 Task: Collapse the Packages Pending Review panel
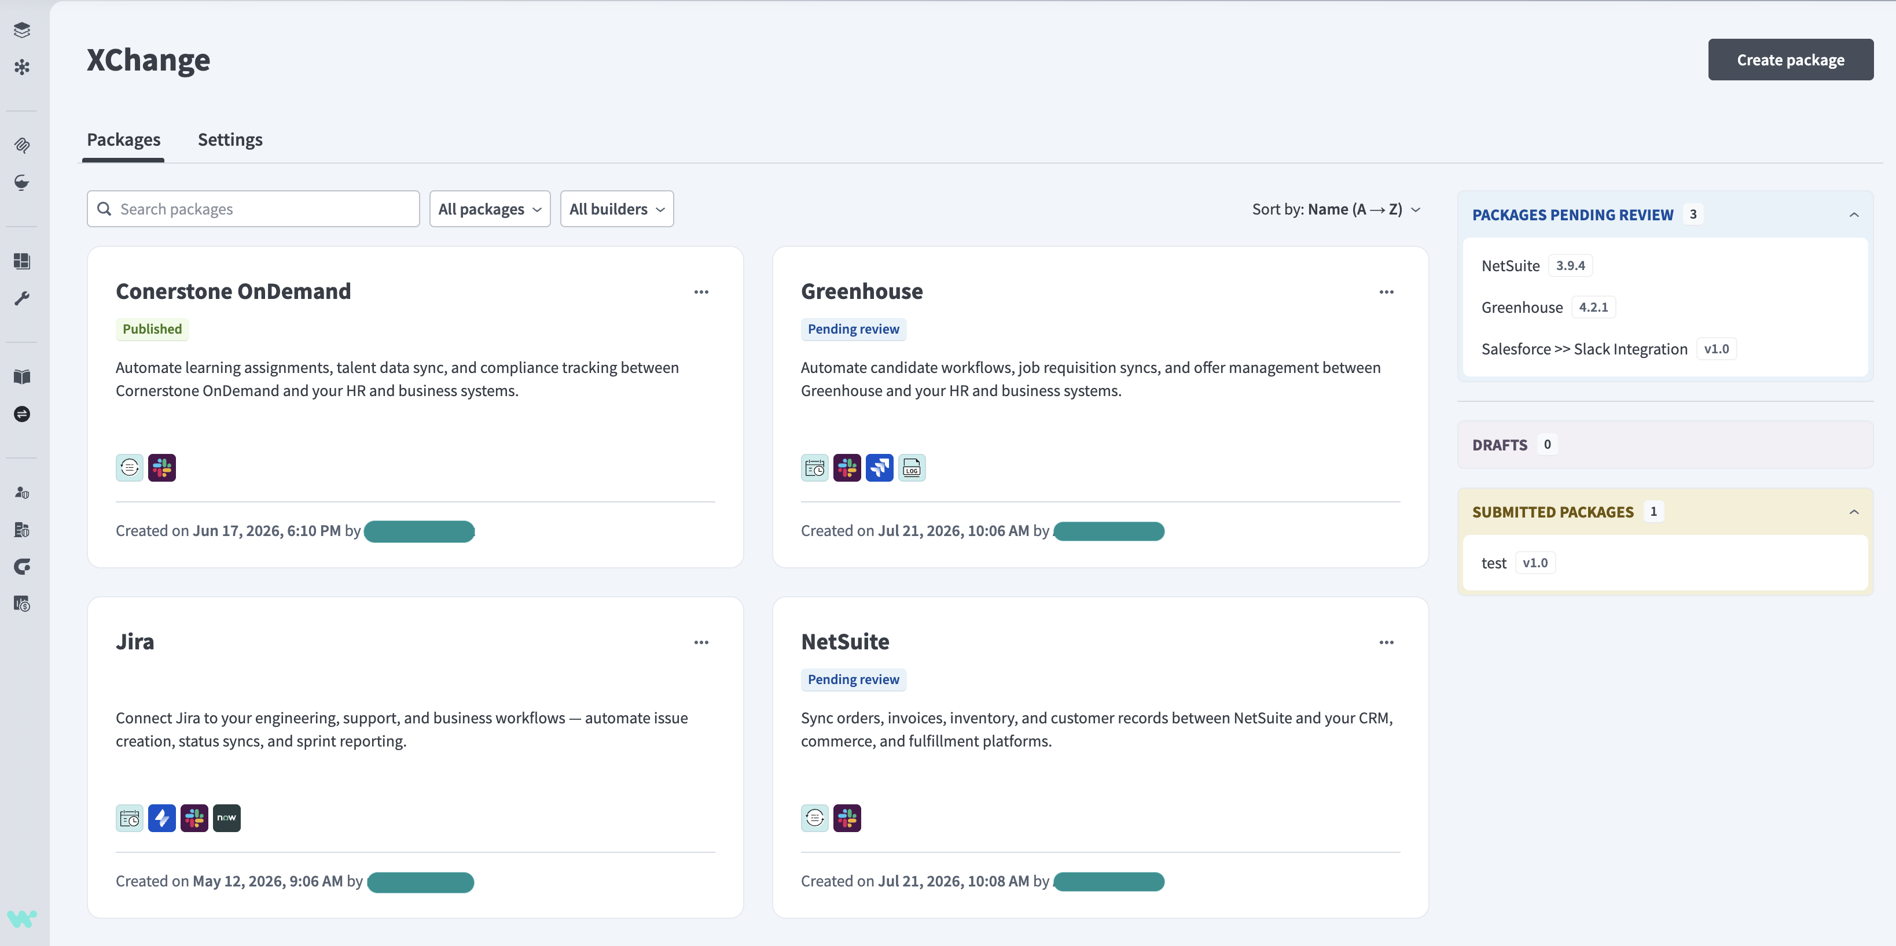(x=1854, y=215)
